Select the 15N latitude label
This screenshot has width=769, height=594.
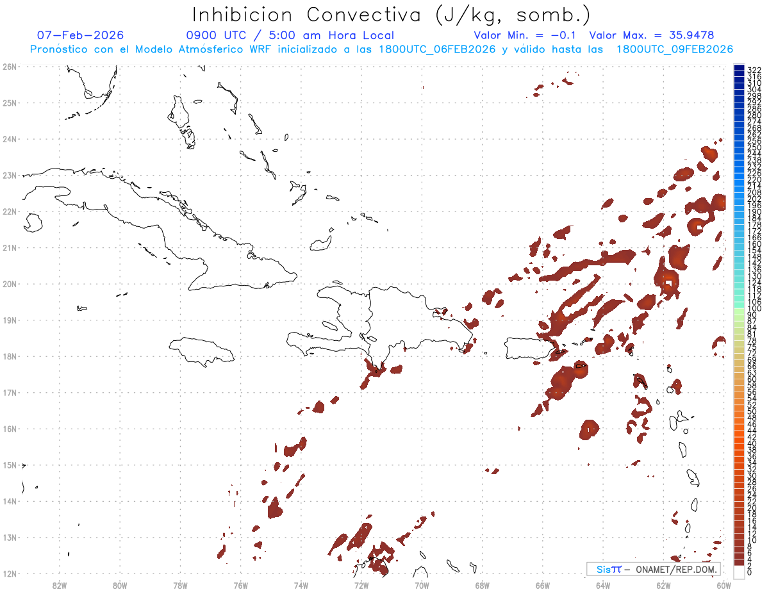[x=10, y=465]
